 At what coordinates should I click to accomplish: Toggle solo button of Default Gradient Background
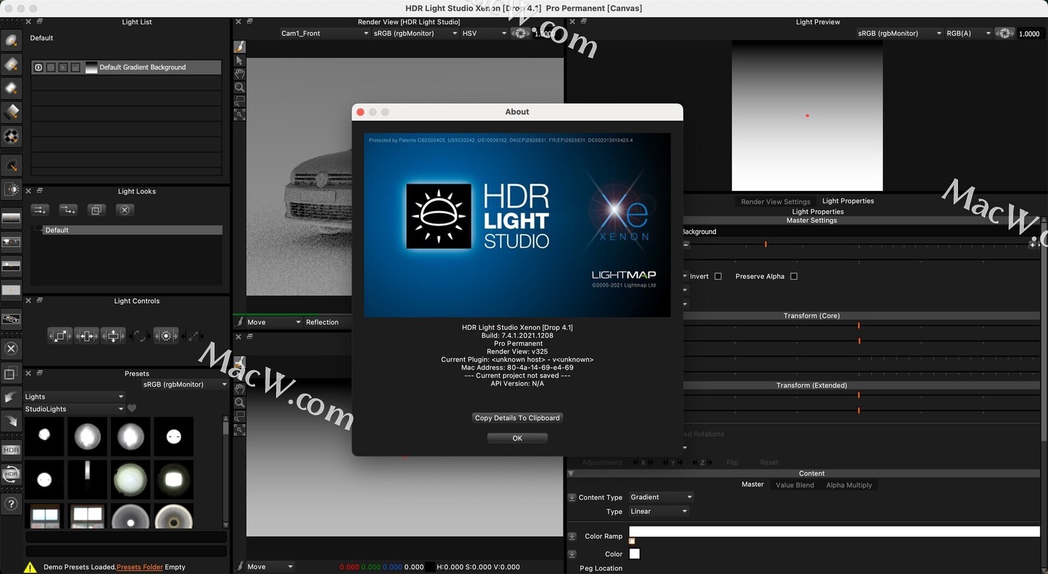(50, 67)
